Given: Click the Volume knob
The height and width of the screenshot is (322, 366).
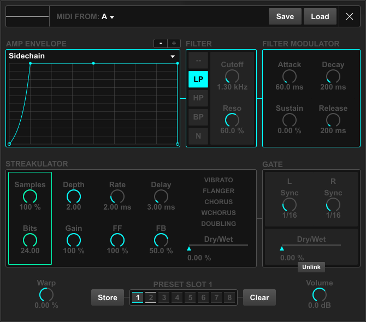Looking at the screenshot, I should coord(320,295).
